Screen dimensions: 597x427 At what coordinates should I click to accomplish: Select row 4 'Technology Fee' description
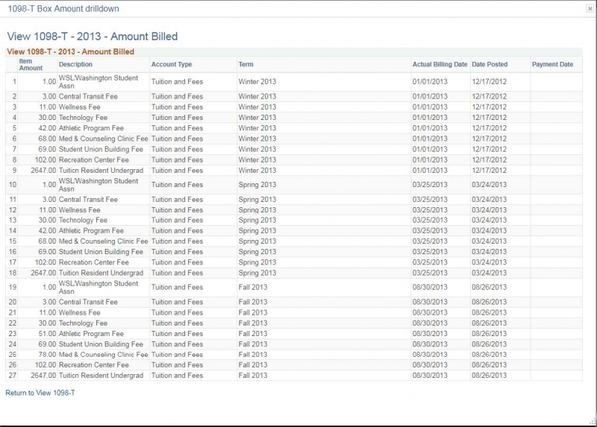pos(83,118)
